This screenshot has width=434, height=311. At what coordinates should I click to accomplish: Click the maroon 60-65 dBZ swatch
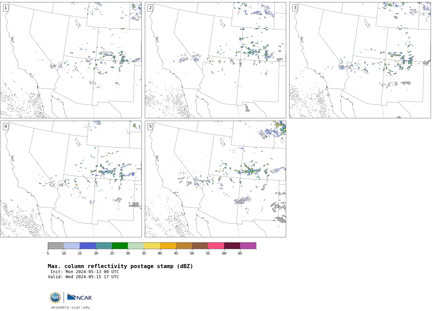coord(232,246)
